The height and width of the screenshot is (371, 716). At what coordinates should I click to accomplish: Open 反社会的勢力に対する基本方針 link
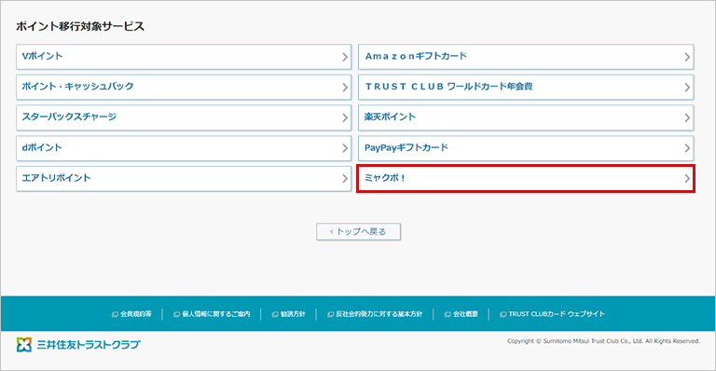[375, 314]
